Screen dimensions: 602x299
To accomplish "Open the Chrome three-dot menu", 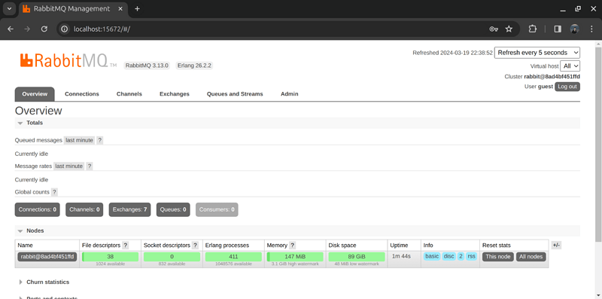I will click(x=591, y=29).
